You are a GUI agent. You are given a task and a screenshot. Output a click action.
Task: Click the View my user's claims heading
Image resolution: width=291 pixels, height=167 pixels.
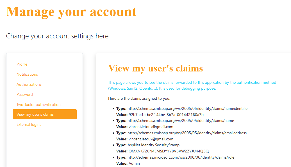tap(156, 68)
